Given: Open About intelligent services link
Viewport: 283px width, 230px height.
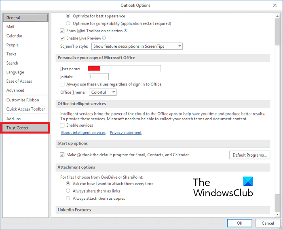Looking at the screenshot, I should tap(83, 133).
